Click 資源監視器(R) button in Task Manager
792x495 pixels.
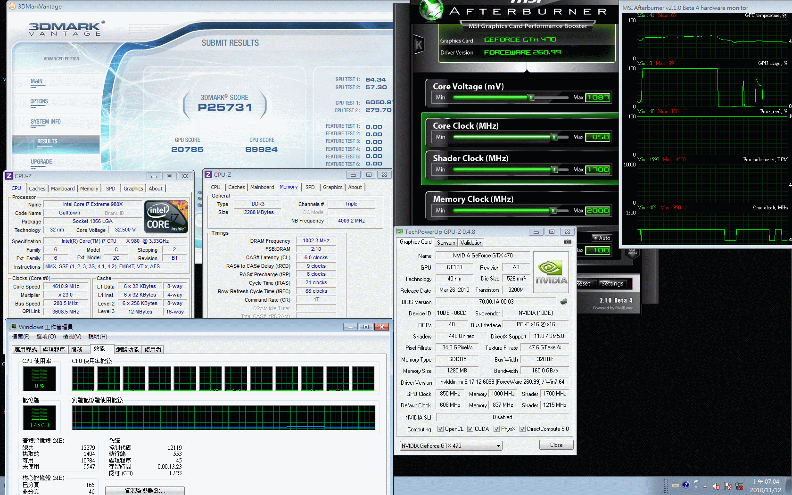[x=145, y=491]
